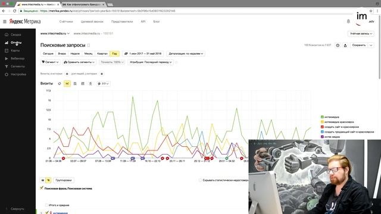Toggle интекмедиа красноярск legend series
Image resolution: width=381 pixels, height=214 pixels.
(x=338, y=122)
